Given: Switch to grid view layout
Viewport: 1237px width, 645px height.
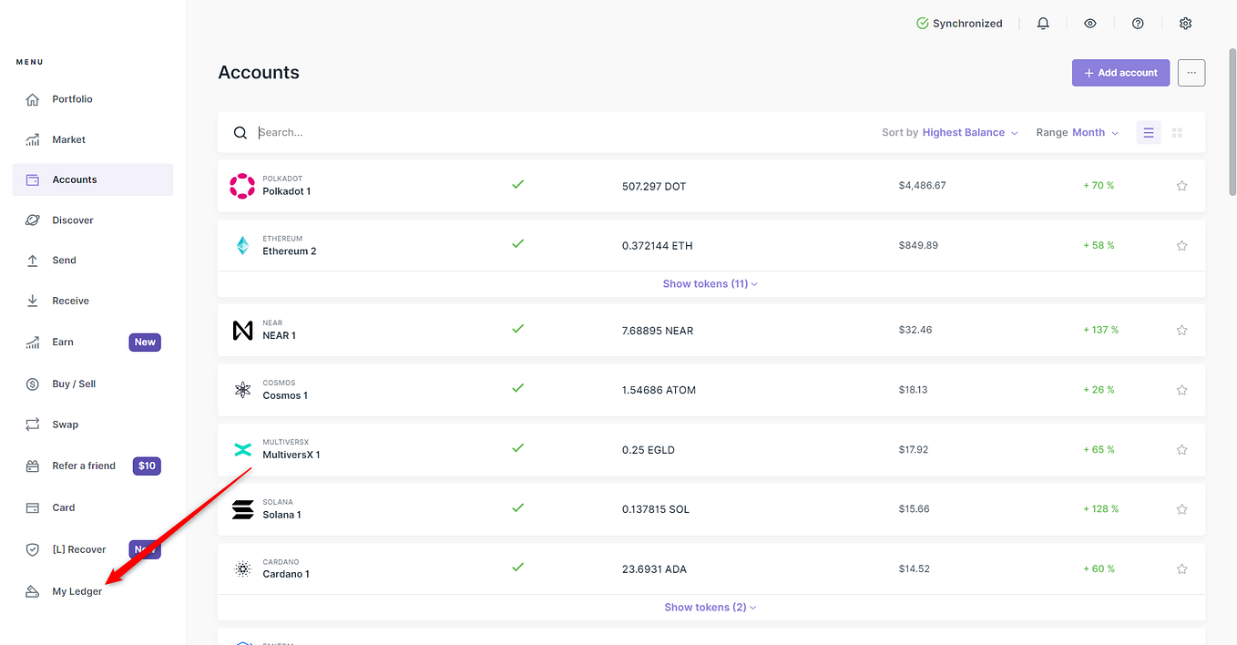Looking at the screenshot, I should tap(1177, 133).
